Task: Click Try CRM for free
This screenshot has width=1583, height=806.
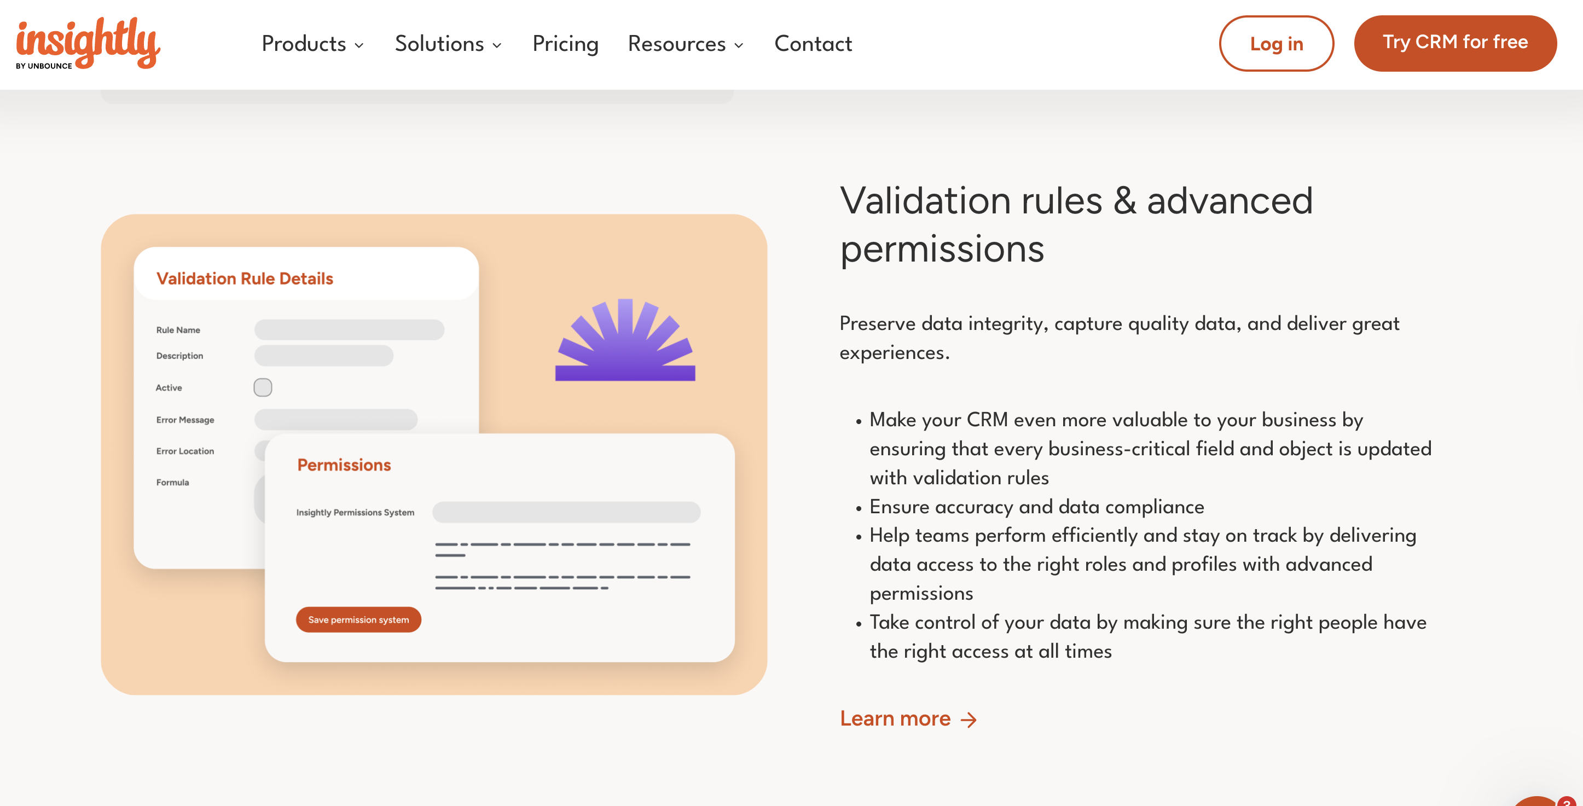Action: tap(1455, 42)
